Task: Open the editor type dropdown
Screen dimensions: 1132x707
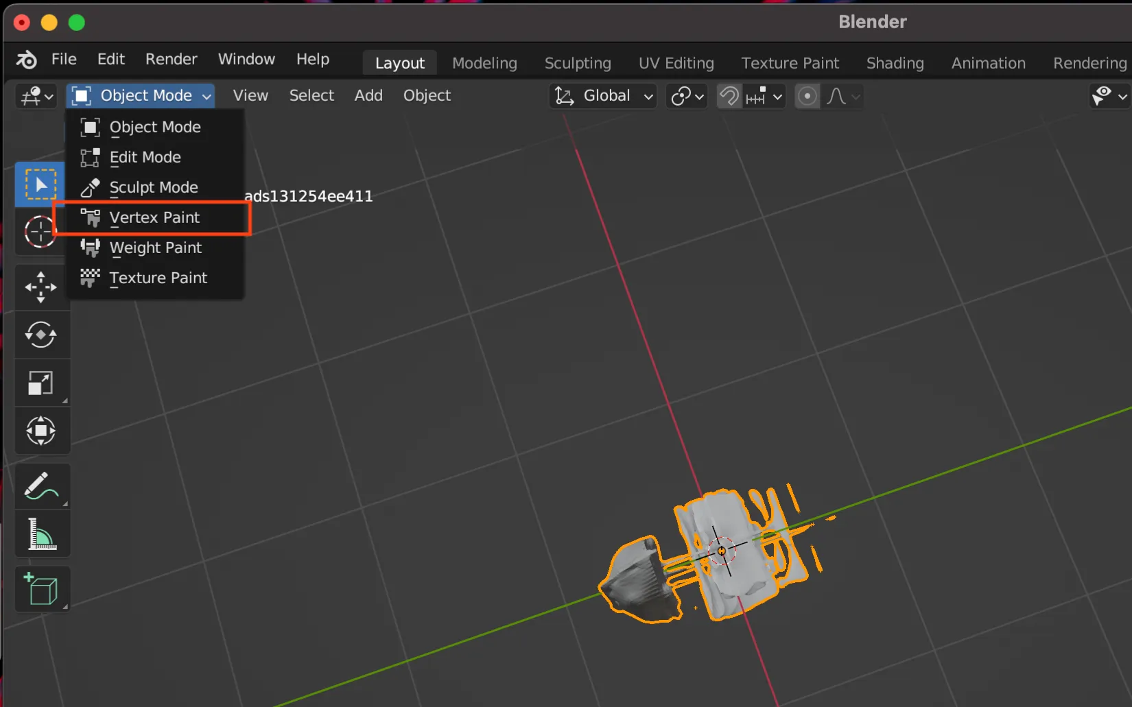Action: pyautogui.click(x=36, y=96)
